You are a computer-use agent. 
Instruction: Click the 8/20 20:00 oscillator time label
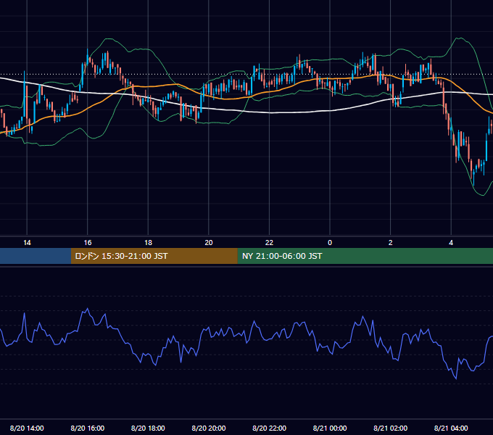tap(209, 428)
